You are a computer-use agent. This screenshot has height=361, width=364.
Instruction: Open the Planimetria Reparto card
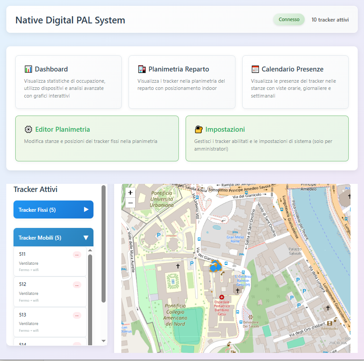(182, 82)
